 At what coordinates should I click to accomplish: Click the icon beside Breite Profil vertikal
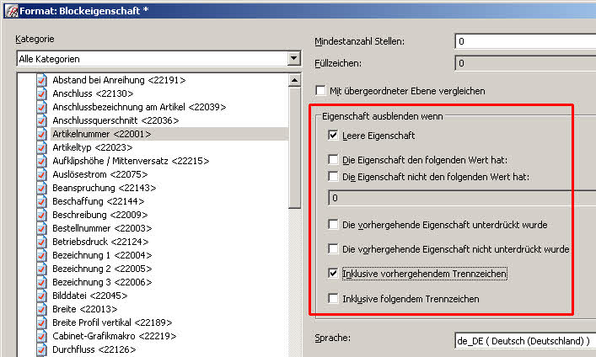pyautogui.click(x=42, y=322)
